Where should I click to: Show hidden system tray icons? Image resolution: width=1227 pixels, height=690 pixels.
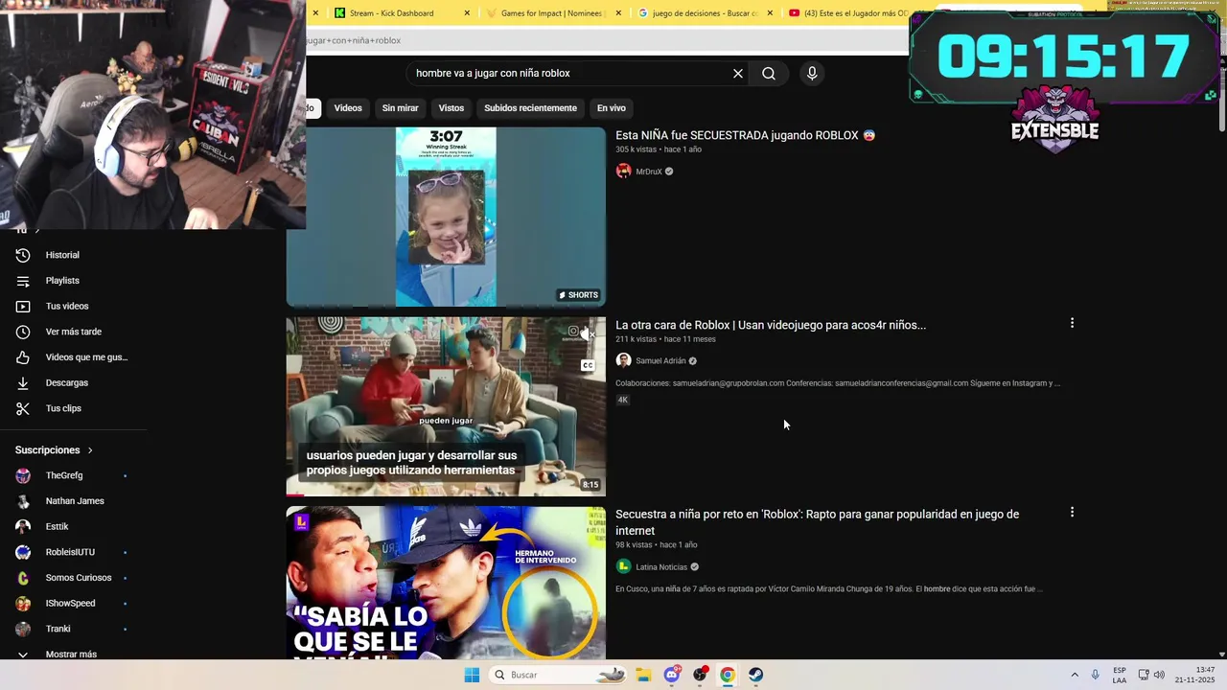tap(1075, 675)
